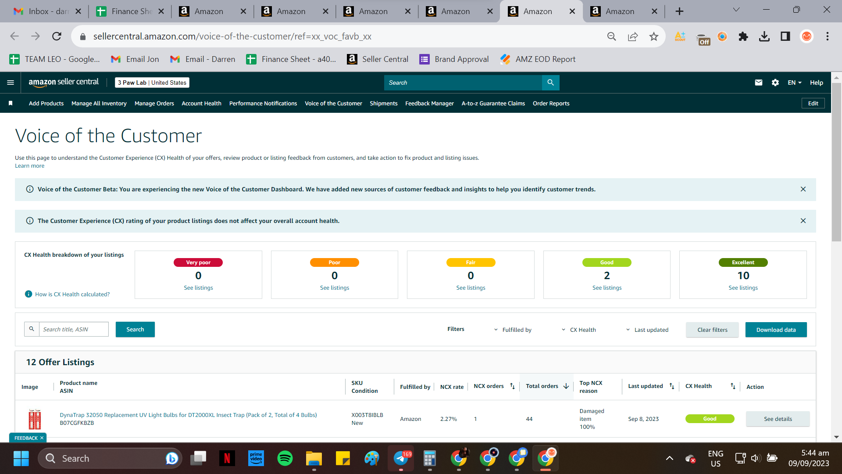
Task: Click the Windows Start button
Action: [x=21, y=458]
